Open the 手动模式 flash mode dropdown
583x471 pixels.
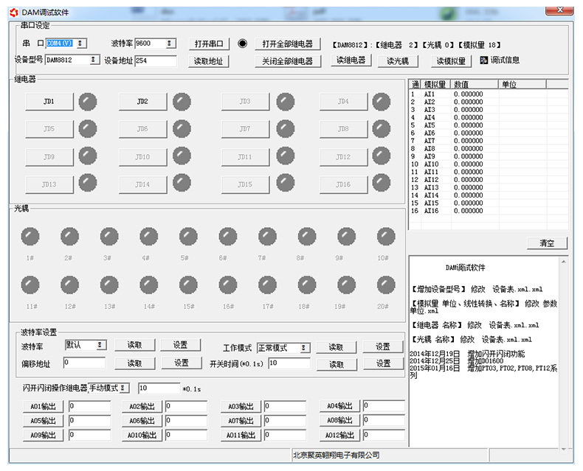[123, 388]
